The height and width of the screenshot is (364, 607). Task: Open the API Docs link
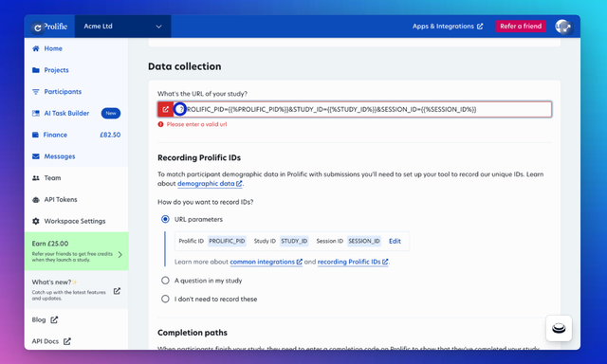[x=46, y=341]
